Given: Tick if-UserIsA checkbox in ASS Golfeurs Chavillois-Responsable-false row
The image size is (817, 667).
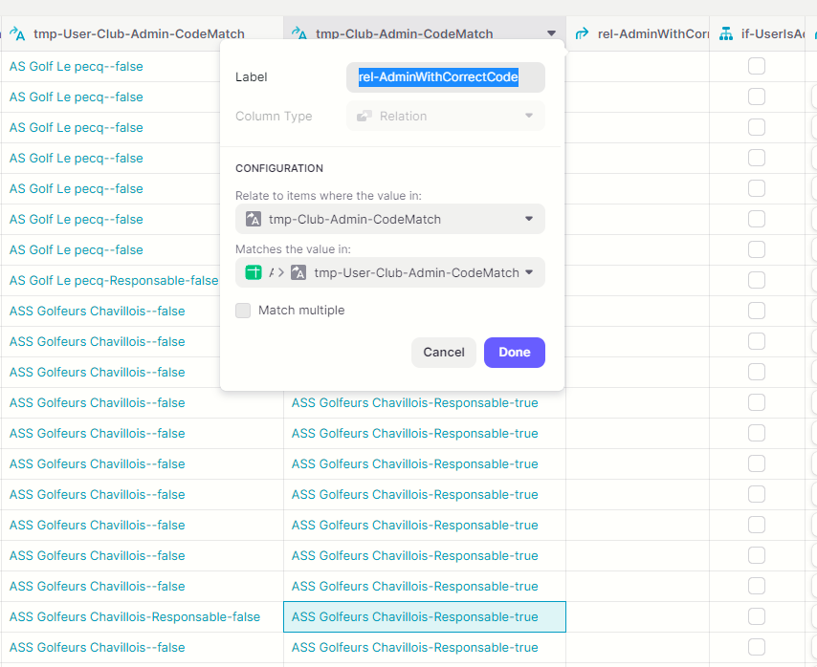Looking at the screenshot, I should 757,616.
